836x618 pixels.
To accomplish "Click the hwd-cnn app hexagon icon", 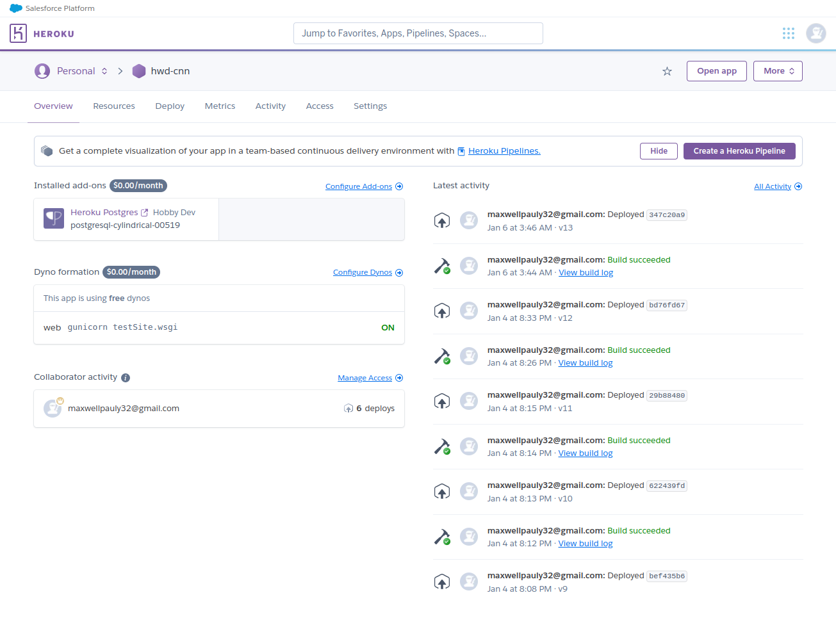I will pos(139,71).
